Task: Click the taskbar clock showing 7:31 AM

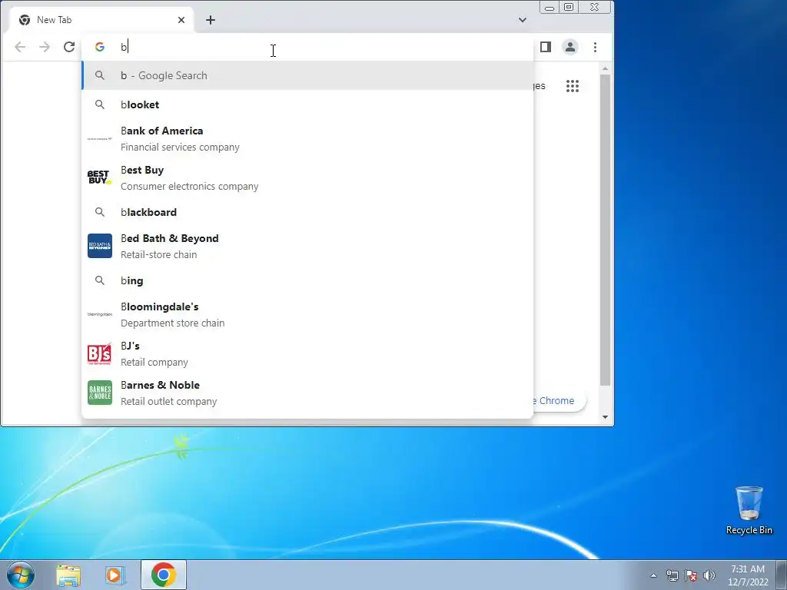Action: tap(748, 575)
